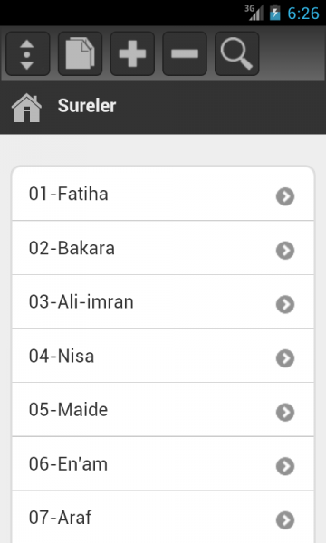The width and height of the screenshot is (326, 543).
Task: Expand the 01-Fatiha chevron arrow
Action: [285, 196]
